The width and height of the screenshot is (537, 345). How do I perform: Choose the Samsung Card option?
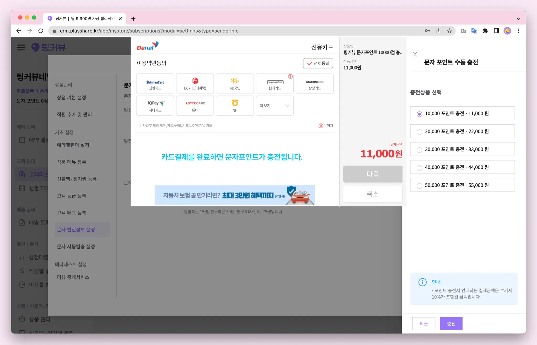314,84
